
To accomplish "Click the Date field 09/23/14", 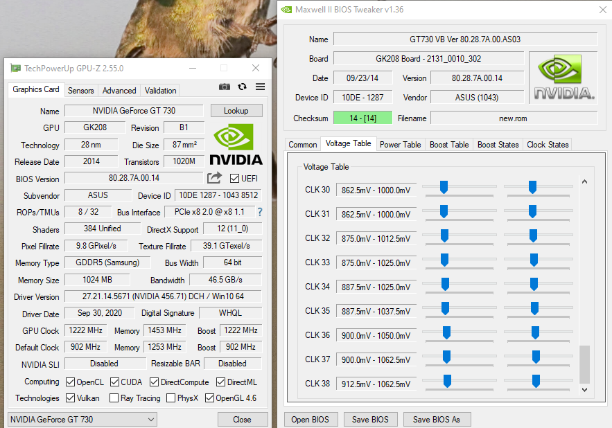I will tap(362, 78).
